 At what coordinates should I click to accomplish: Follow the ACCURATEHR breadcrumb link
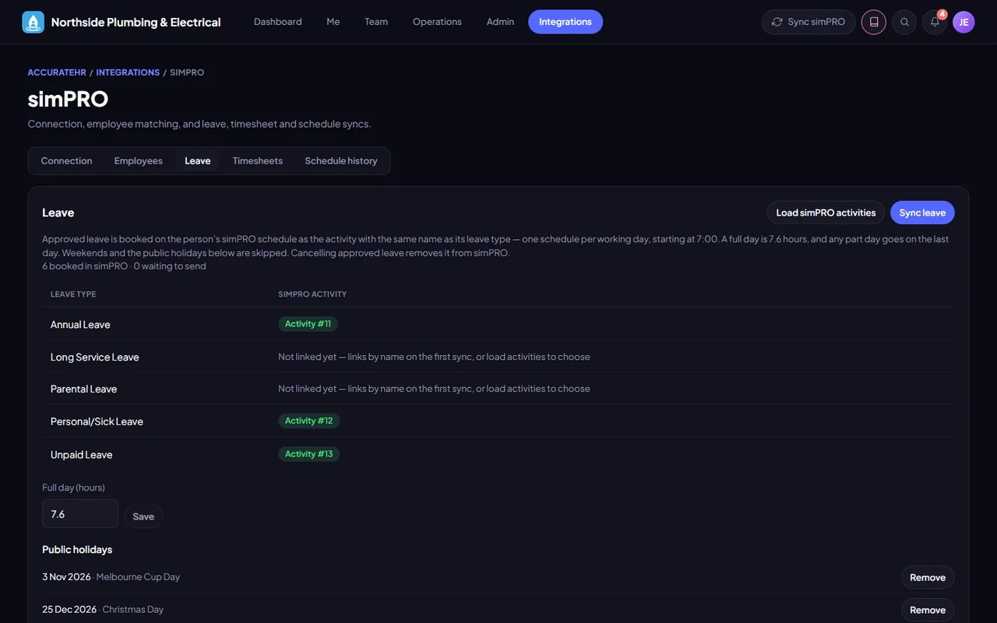click(57, 72)
